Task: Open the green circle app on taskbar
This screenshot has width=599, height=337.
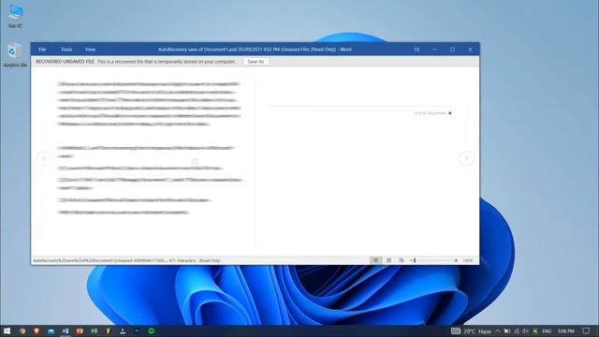Action: pos(152,330)
